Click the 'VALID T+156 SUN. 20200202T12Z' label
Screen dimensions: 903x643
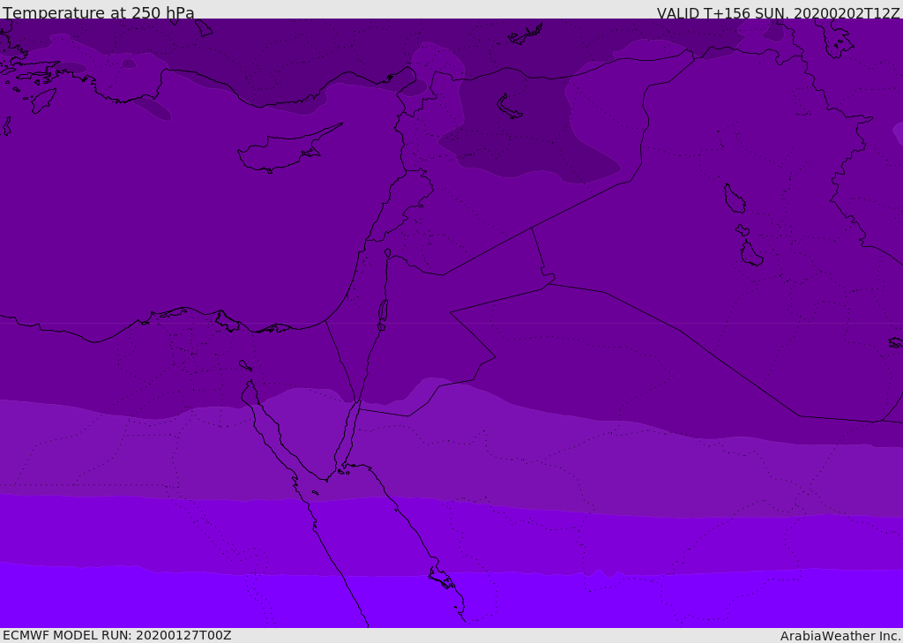[778, 13]
